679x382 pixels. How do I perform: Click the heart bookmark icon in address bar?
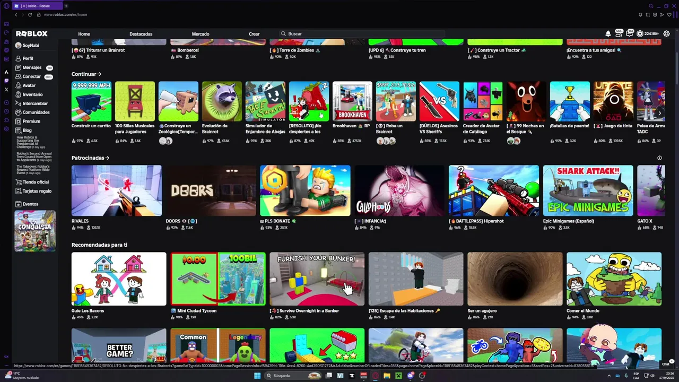pyautogui.click(x=669, y=15)
